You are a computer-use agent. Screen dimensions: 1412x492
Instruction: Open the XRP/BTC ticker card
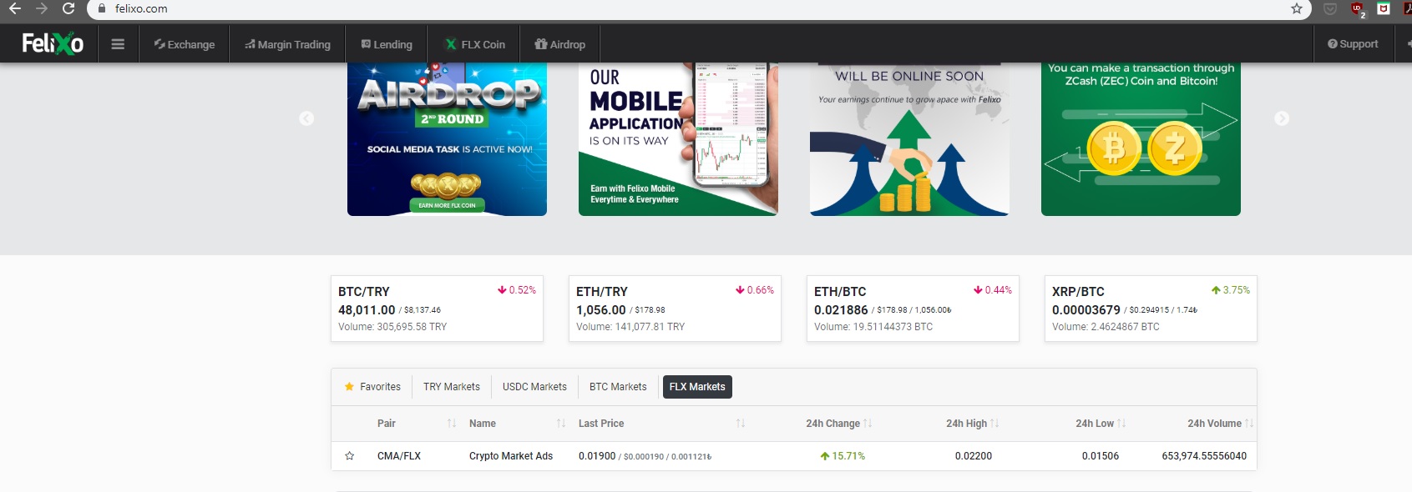tap(1151, 309)
